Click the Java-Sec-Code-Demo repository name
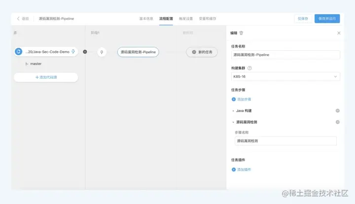 click(47, 52)
